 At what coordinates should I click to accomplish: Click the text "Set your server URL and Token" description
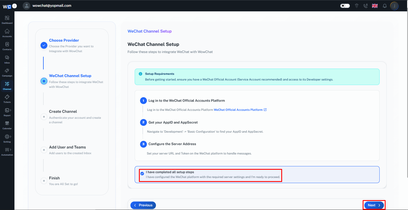[199, 153]
